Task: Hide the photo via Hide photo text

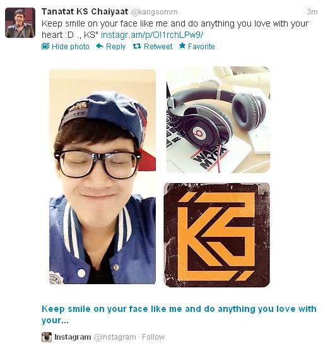Action: [70, 47]
